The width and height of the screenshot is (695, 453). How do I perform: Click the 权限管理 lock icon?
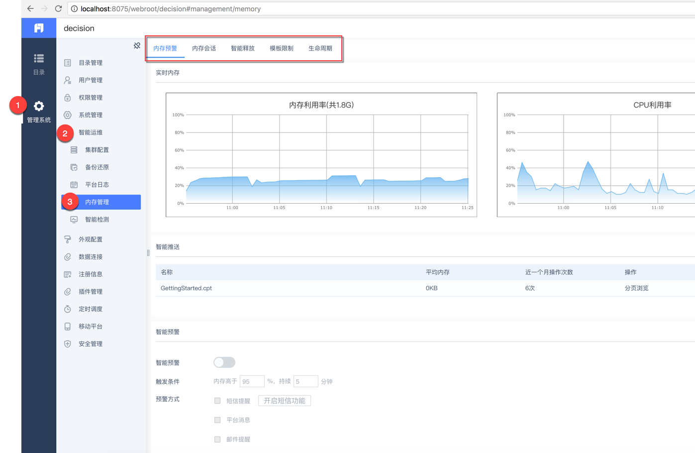(x=68, y=98)
